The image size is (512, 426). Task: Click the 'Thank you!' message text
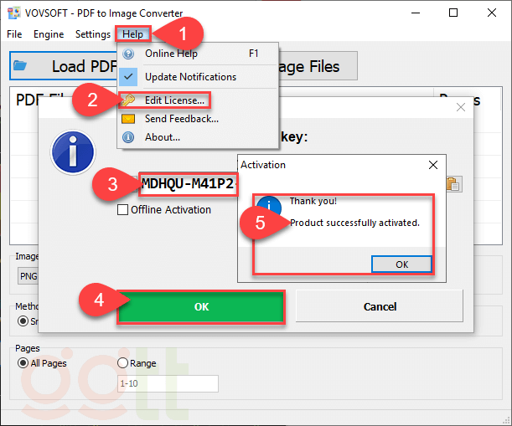coord(313,201)
